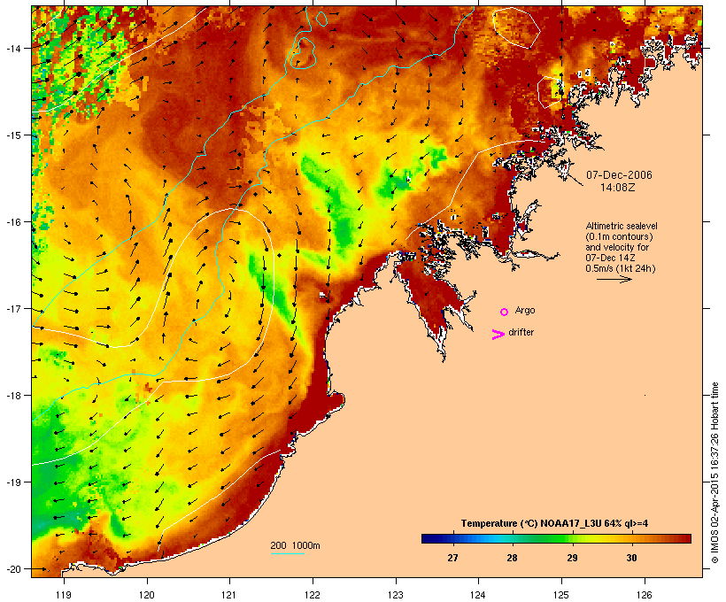The height and width of the screenshot is (602, 726).
Task: Click latitude axis label -17
Action: (x=12, y=308)
